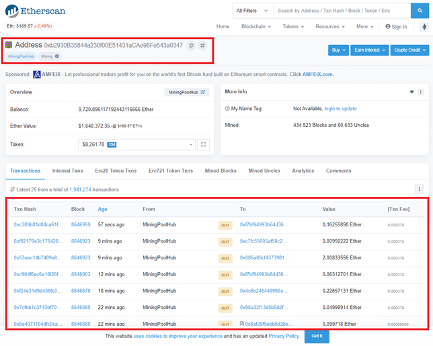Image resolution: width=433 pixels, height=346 pixels.
Task: Open the Blockchain navigation menu
Action: [x=255, y=27]
